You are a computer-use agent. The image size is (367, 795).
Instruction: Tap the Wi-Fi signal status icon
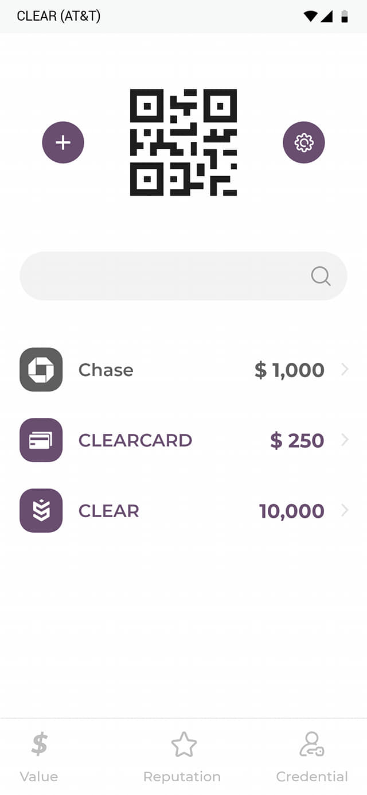(310, 16)
